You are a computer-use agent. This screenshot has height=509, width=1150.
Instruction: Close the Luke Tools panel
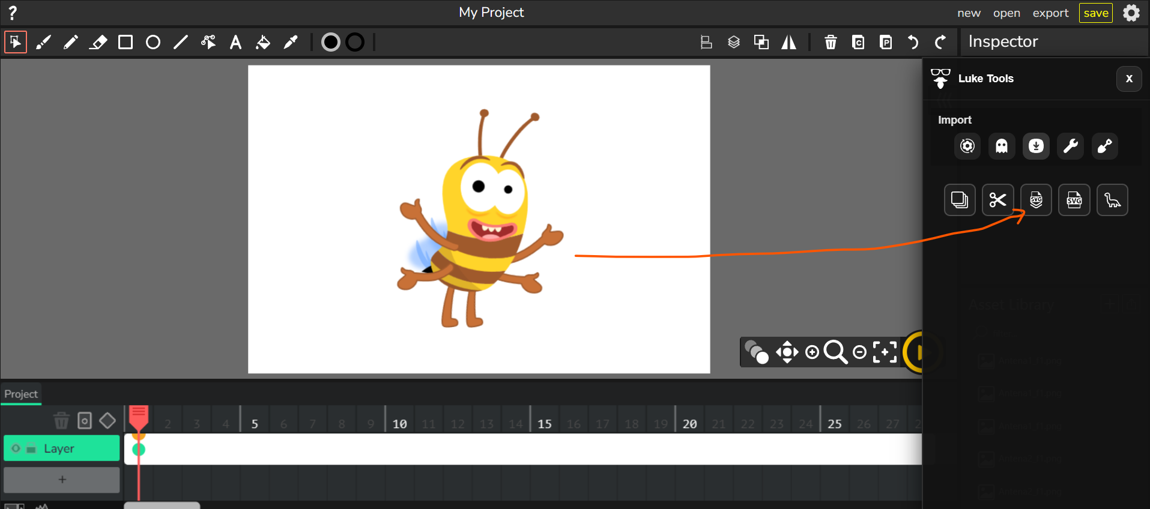1129,79
